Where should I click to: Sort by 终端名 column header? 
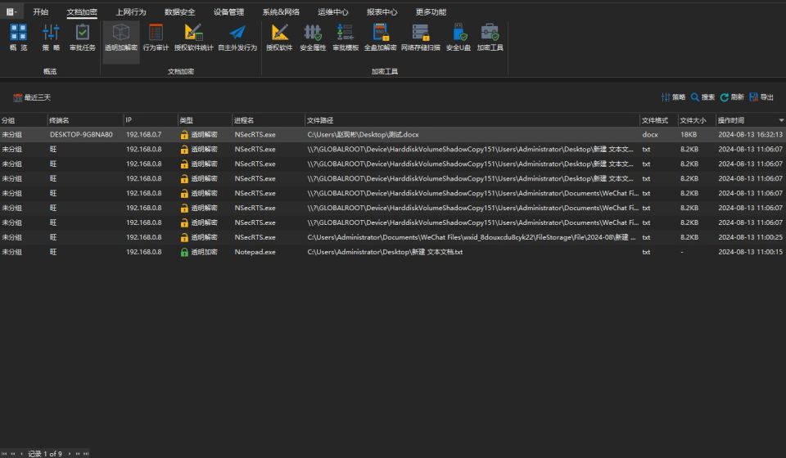(85, 120)
